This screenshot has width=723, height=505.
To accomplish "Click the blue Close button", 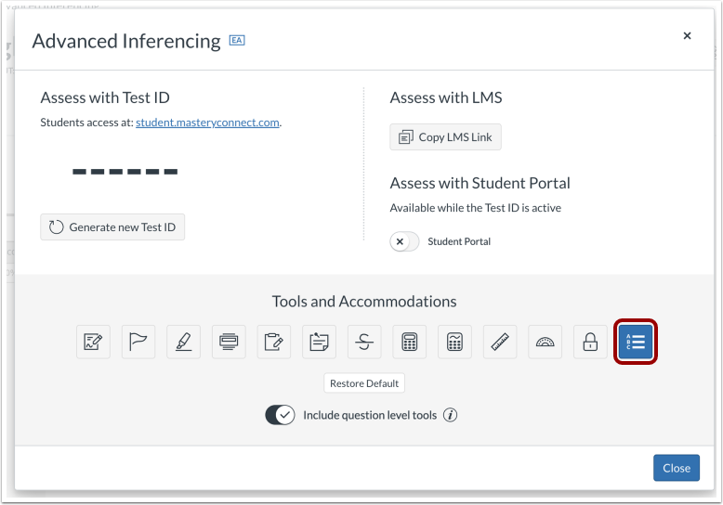I will 677,468.
